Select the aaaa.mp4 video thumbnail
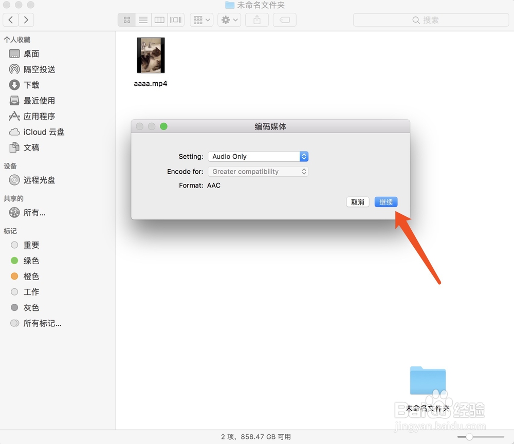The height and width of the screenshot is (444, 514). coord(150,54)
